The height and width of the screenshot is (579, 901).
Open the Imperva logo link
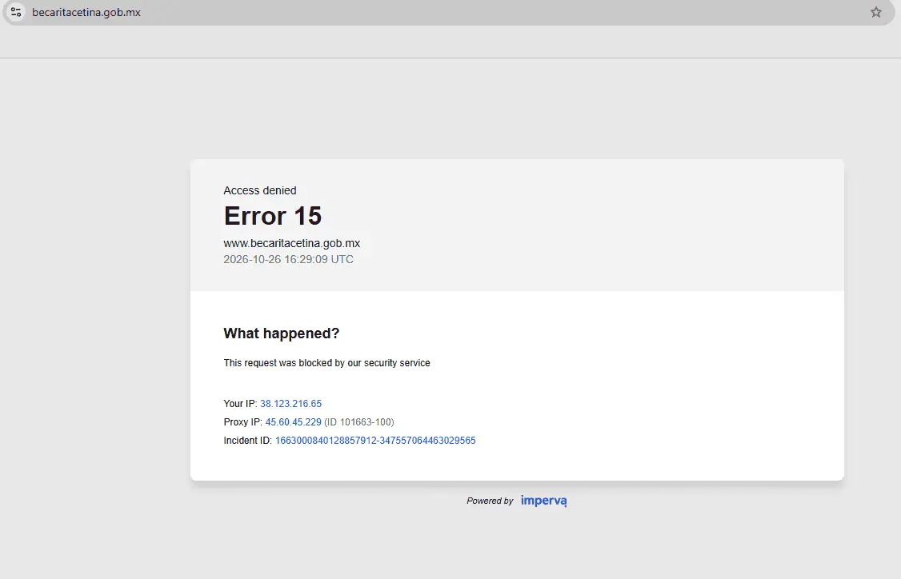543,501
